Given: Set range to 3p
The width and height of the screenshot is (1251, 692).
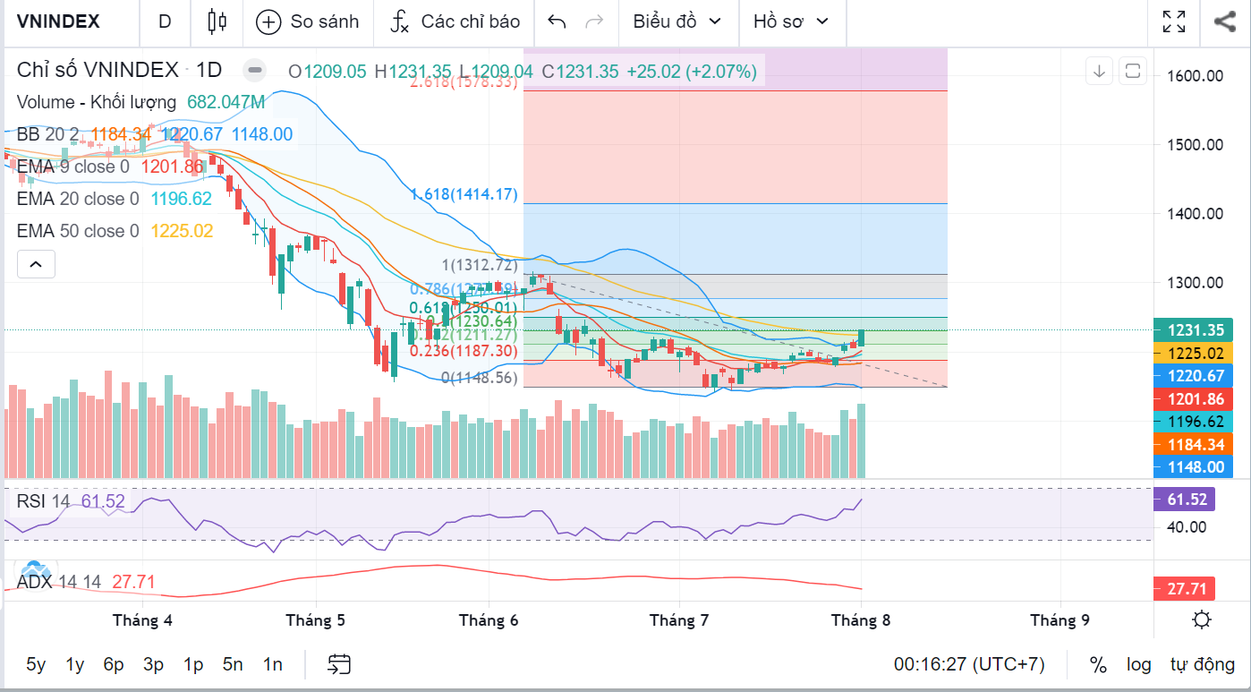Looking at the screenshot, I should click(153, 664).
